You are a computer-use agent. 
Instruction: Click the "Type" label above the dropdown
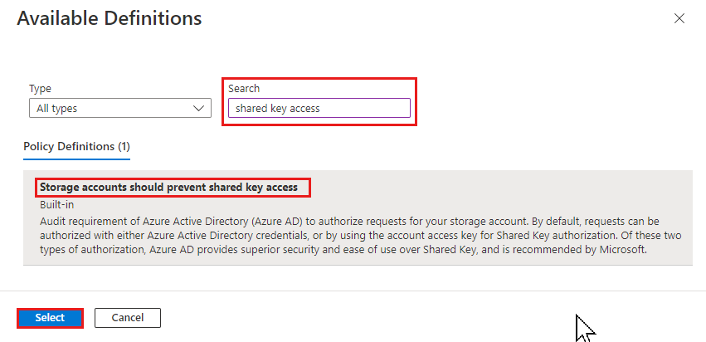40,88
